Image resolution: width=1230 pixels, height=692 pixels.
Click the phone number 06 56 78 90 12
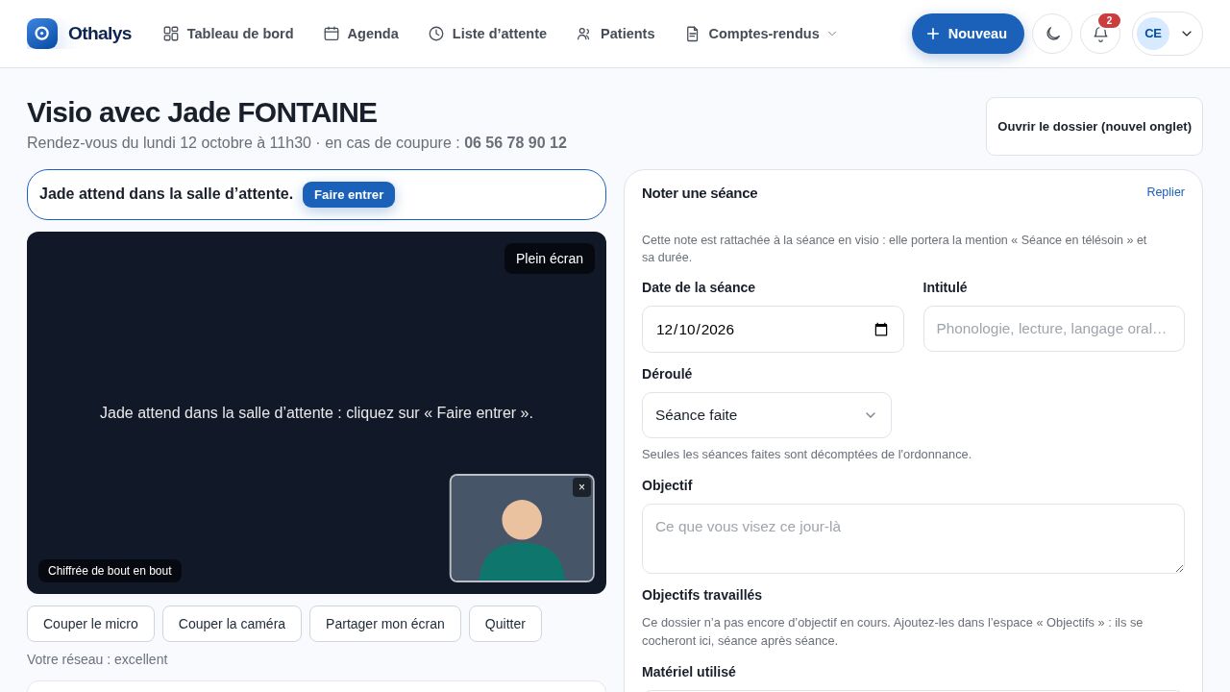pos(515,143)
